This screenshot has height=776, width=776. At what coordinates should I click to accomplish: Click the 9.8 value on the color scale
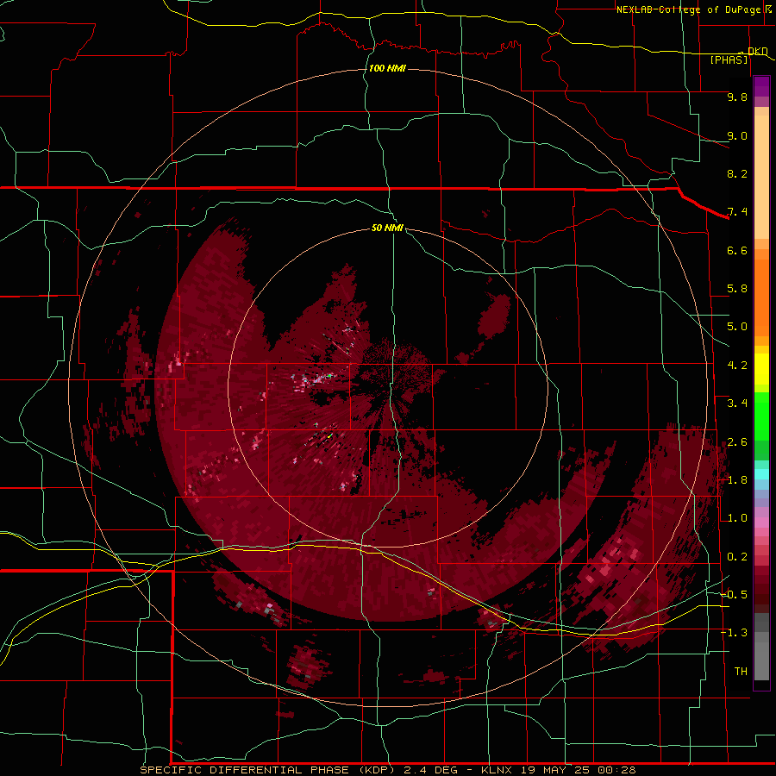(x=737, y=97)
